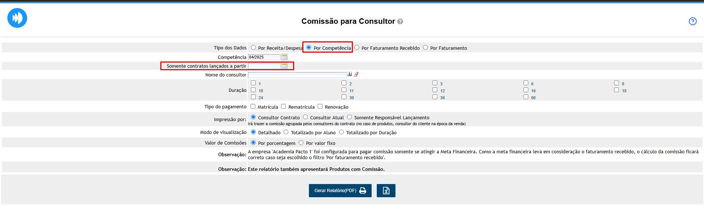Click the Valor de Comissões label
Image resolution: width=704 pixels, height=206 pixels.
[225, 143]
